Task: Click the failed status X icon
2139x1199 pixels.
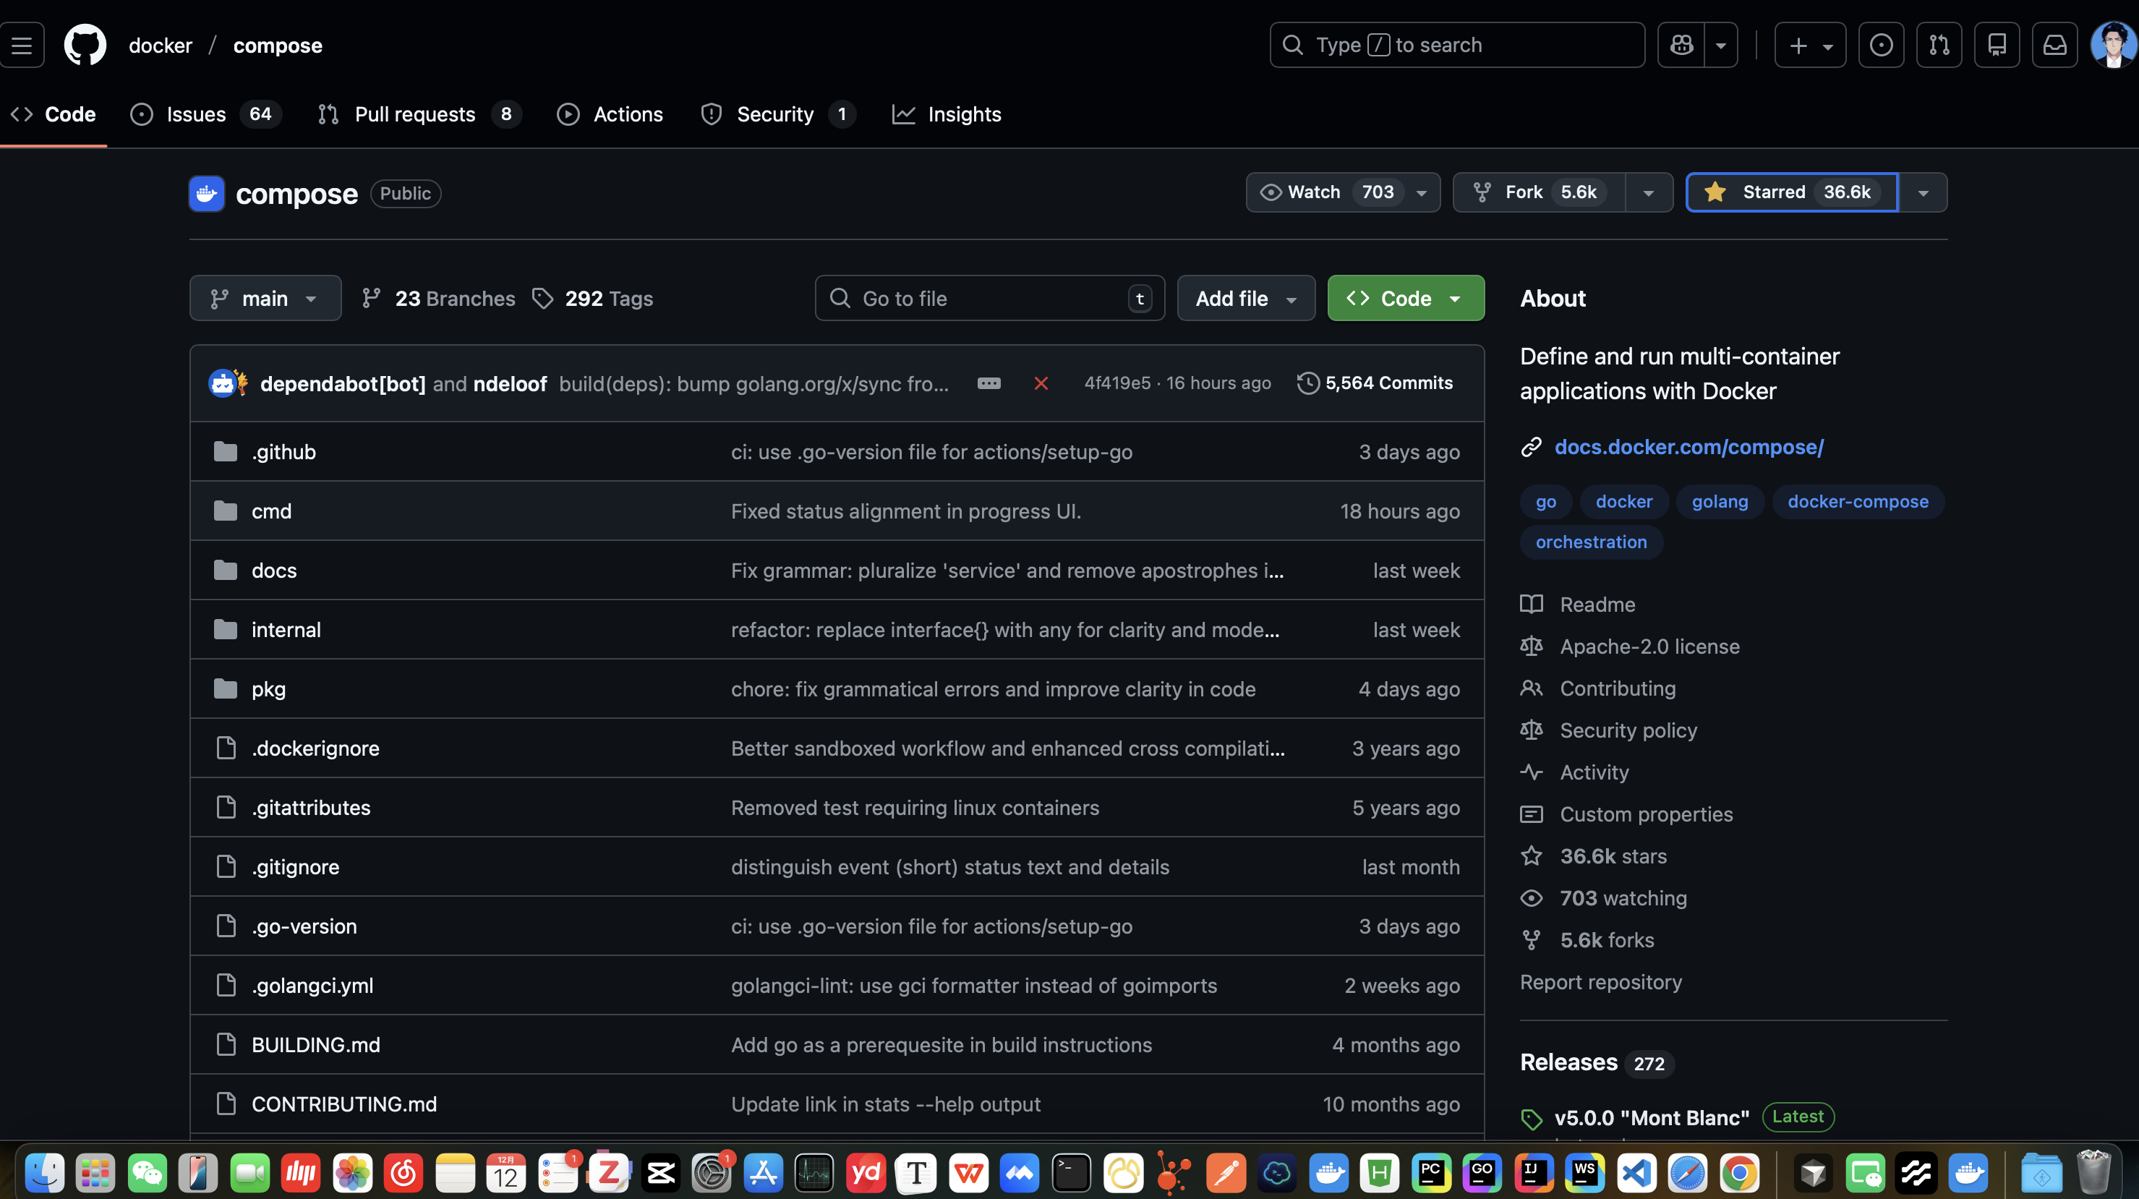Action: [1041, 383]
